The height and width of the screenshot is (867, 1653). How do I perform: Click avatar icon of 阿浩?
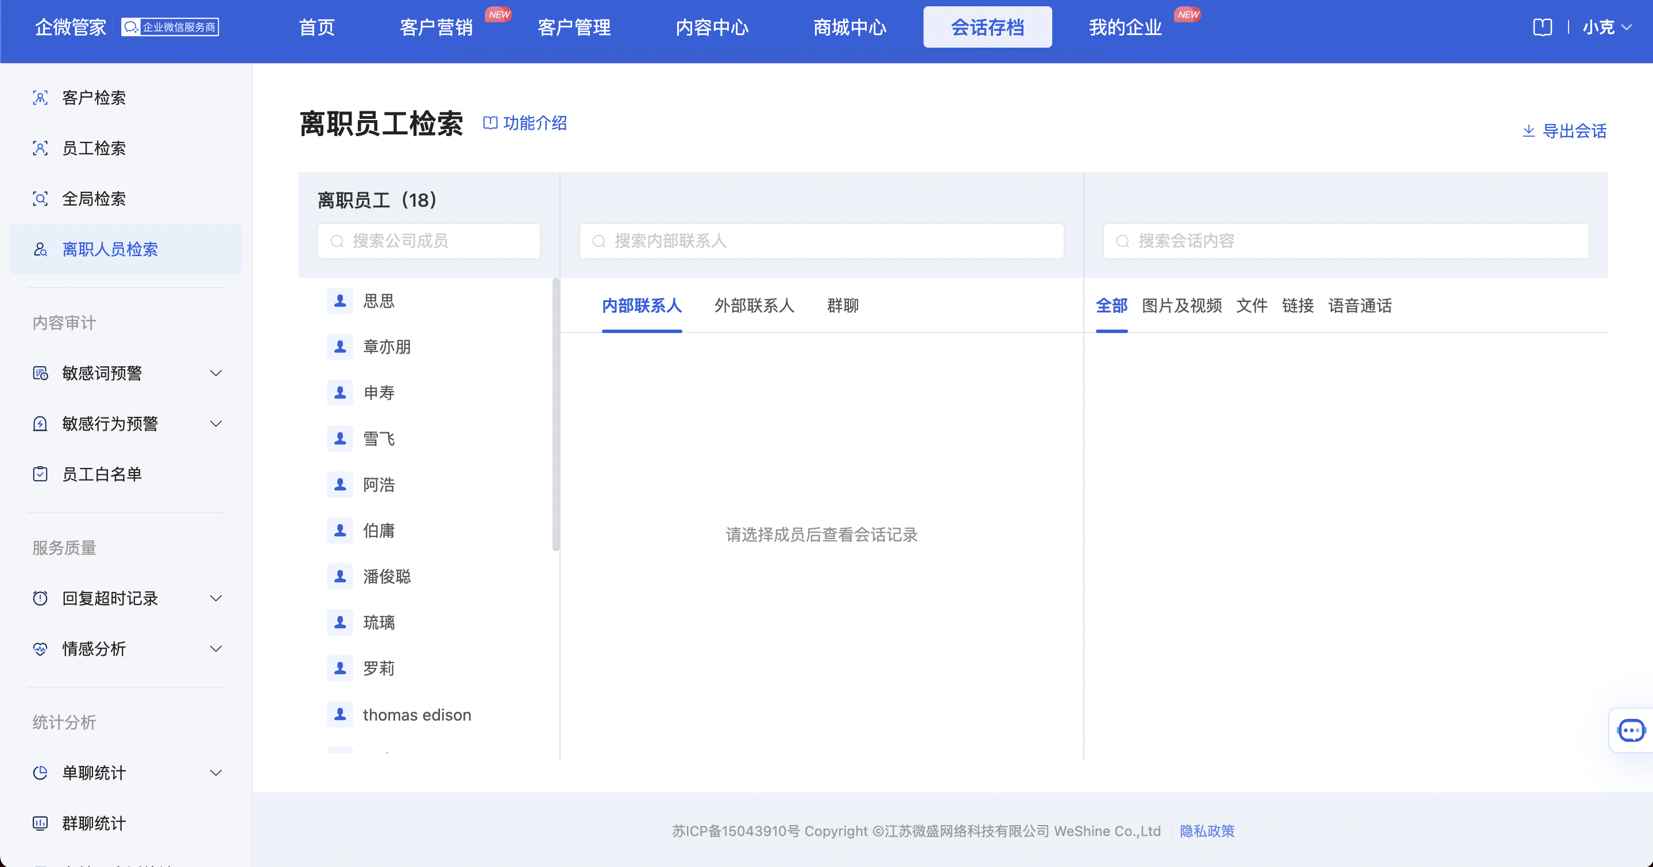[x=340, y=485]
